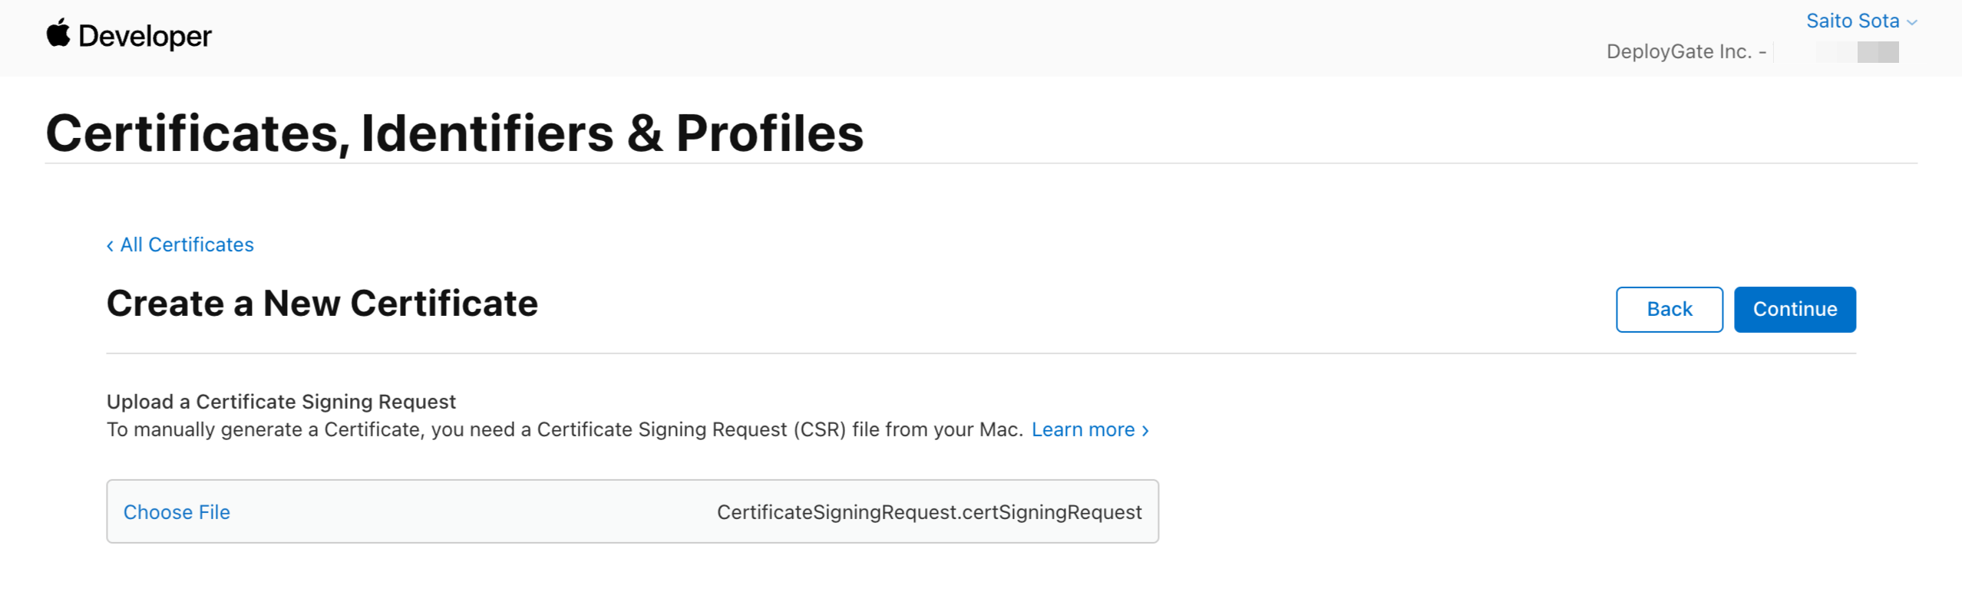Open the Learn more help page

click(1084, 429)
